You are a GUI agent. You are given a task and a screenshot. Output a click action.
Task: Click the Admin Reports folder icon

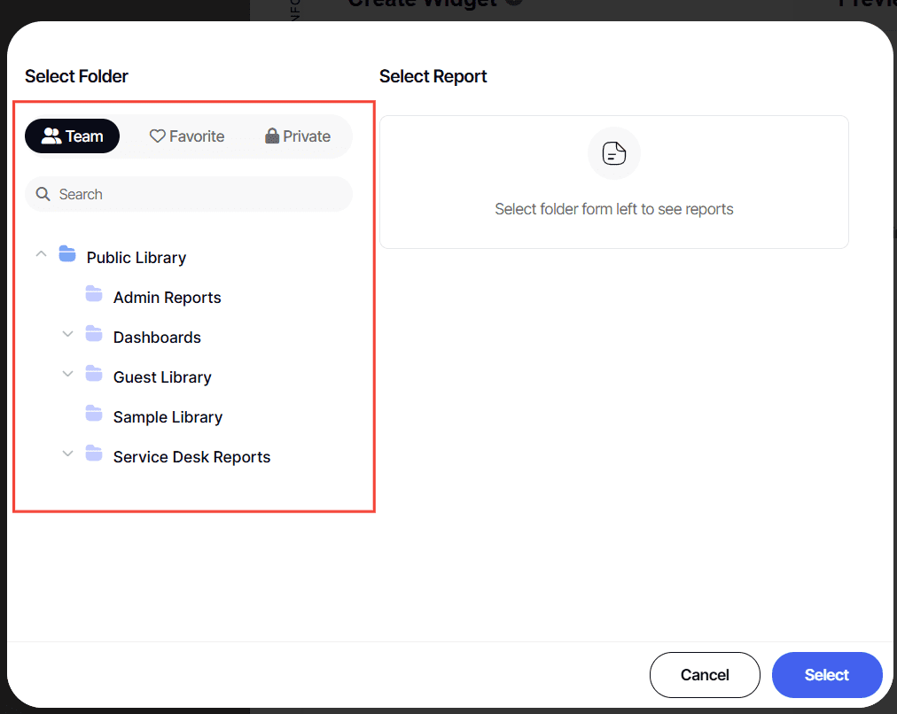click(94, 295)
